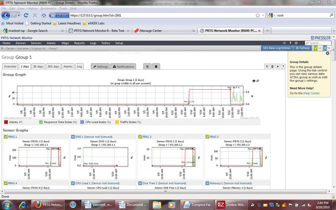
Task: Pause the group with the pause button
Action: [267, 66]
